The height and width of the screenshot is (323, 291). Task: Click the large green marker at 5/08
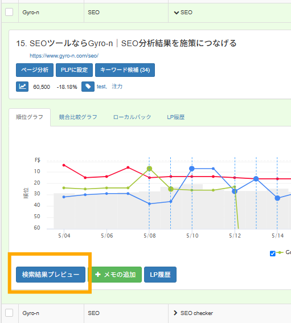pos(150,169)
